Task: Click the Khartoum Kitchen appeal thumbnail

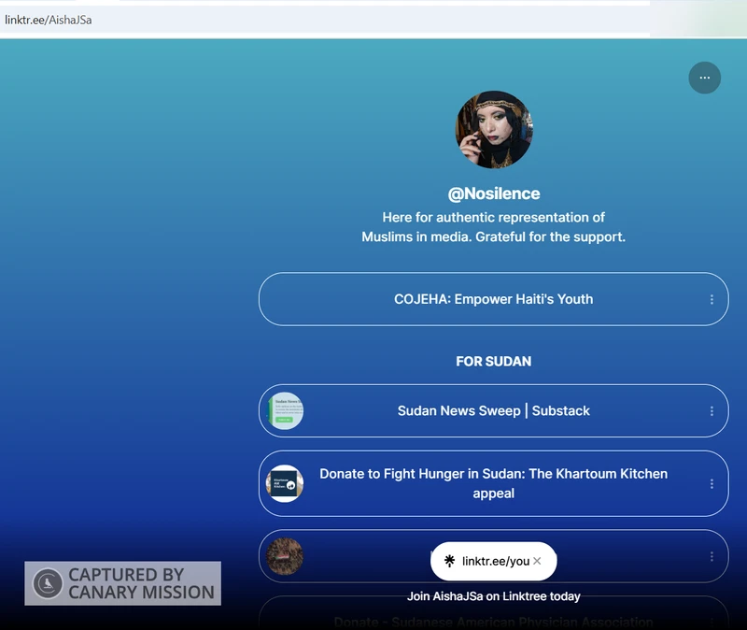Action: (285, 483)
